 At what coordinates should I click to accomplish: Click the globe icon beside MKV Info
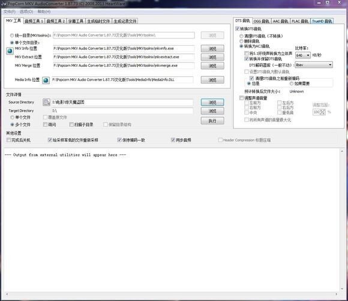pos(10,51)
